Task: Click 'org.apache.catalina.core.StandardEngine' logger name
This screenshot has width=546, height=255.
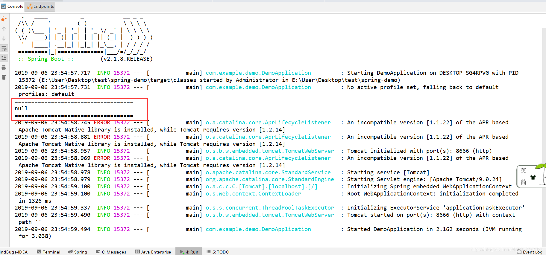Action: [x=270, y=179]
